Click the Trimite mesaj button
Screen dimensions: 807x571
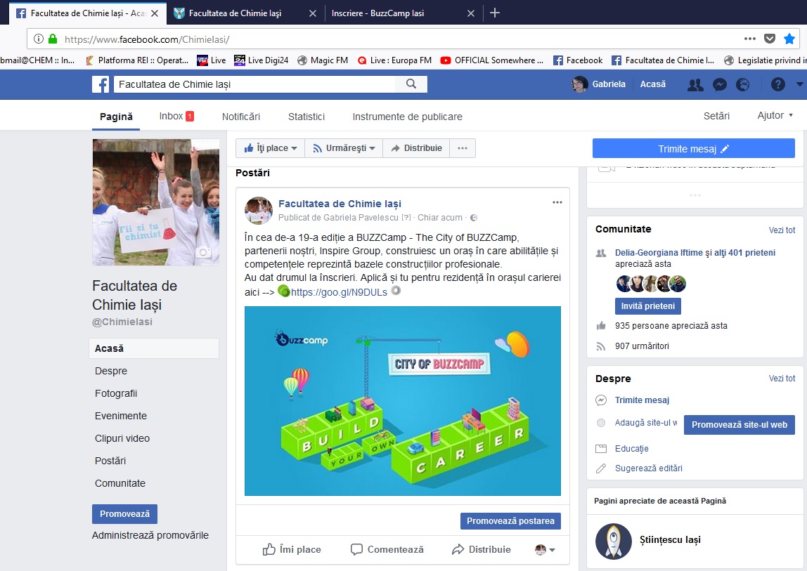[693, 148]
